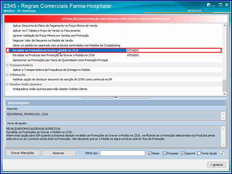Screen dimensions: 232x174
Task: Click the Tributação group header text
Action: coord(18,75)
